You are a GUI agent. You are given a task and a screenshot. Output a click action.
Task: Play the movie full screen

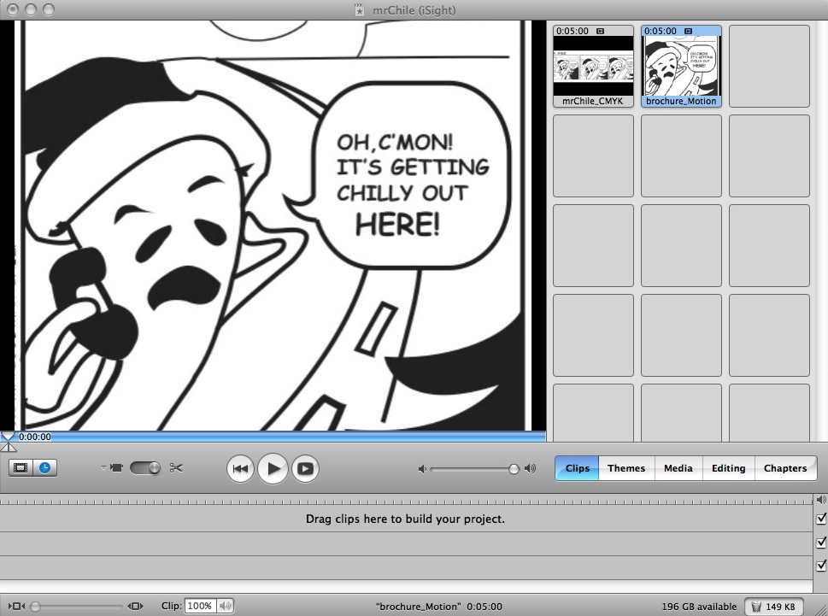pyautogui.click(x=305, y=468)
